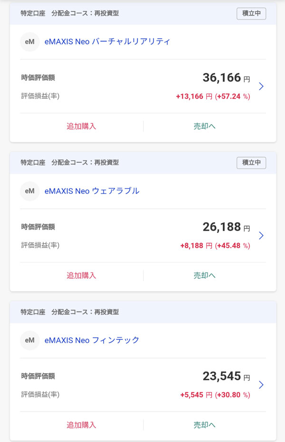The width and height of the screenshot is (285, 442).
Task: Click 積立中 badge on ウェアラブル card
Action: click(251, 162)
